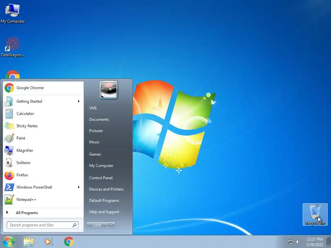The width and height of the screenshot is (331, 248).
Task: Open Windows PowerShell from the Start menu
Action: (43, 187)
